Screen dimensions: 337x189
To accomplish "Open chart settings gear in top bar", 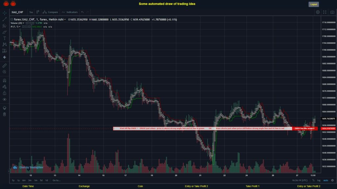I will (x=318, y=12).
